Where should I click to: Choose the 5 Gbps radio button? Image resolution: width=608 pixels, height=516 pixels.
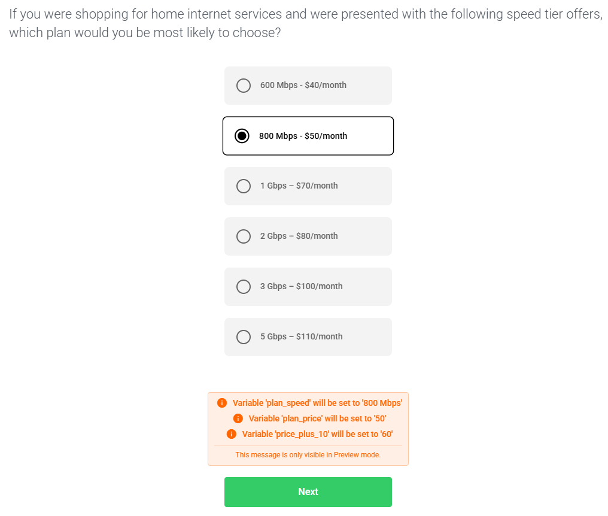244,337
